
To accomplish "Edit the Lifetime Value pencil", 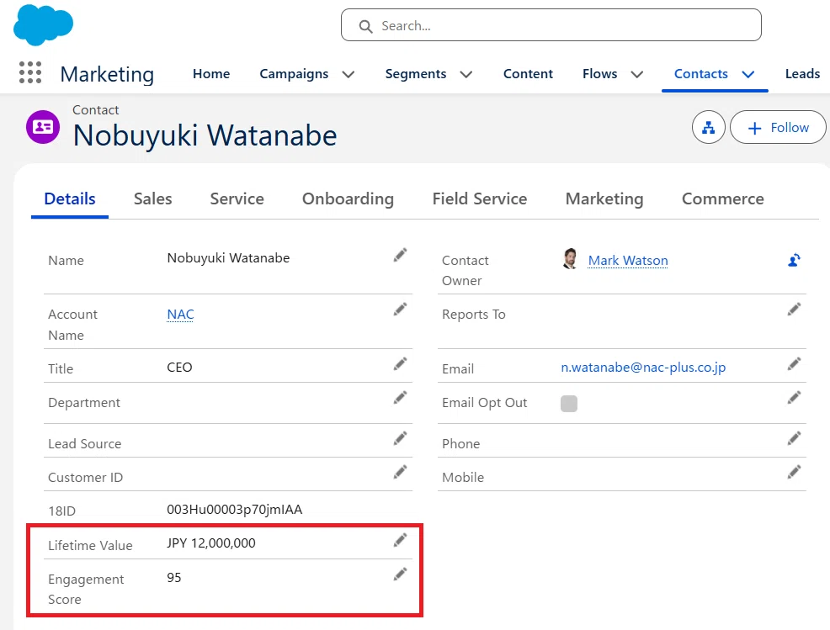I will 400,540.
